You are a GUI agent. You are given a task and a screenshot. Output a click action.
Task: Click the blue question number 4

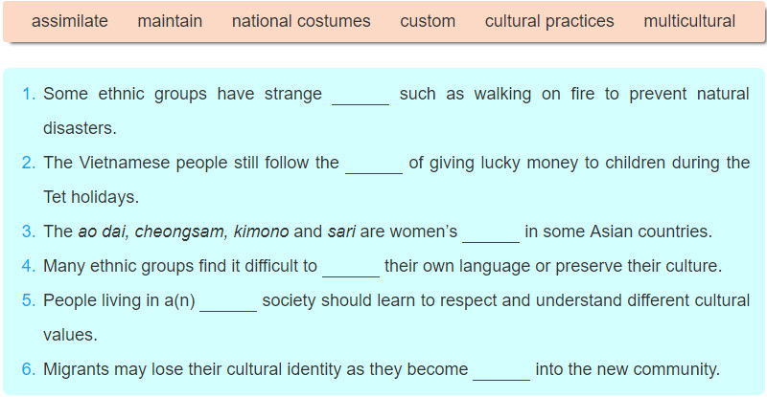coord(28,267)
